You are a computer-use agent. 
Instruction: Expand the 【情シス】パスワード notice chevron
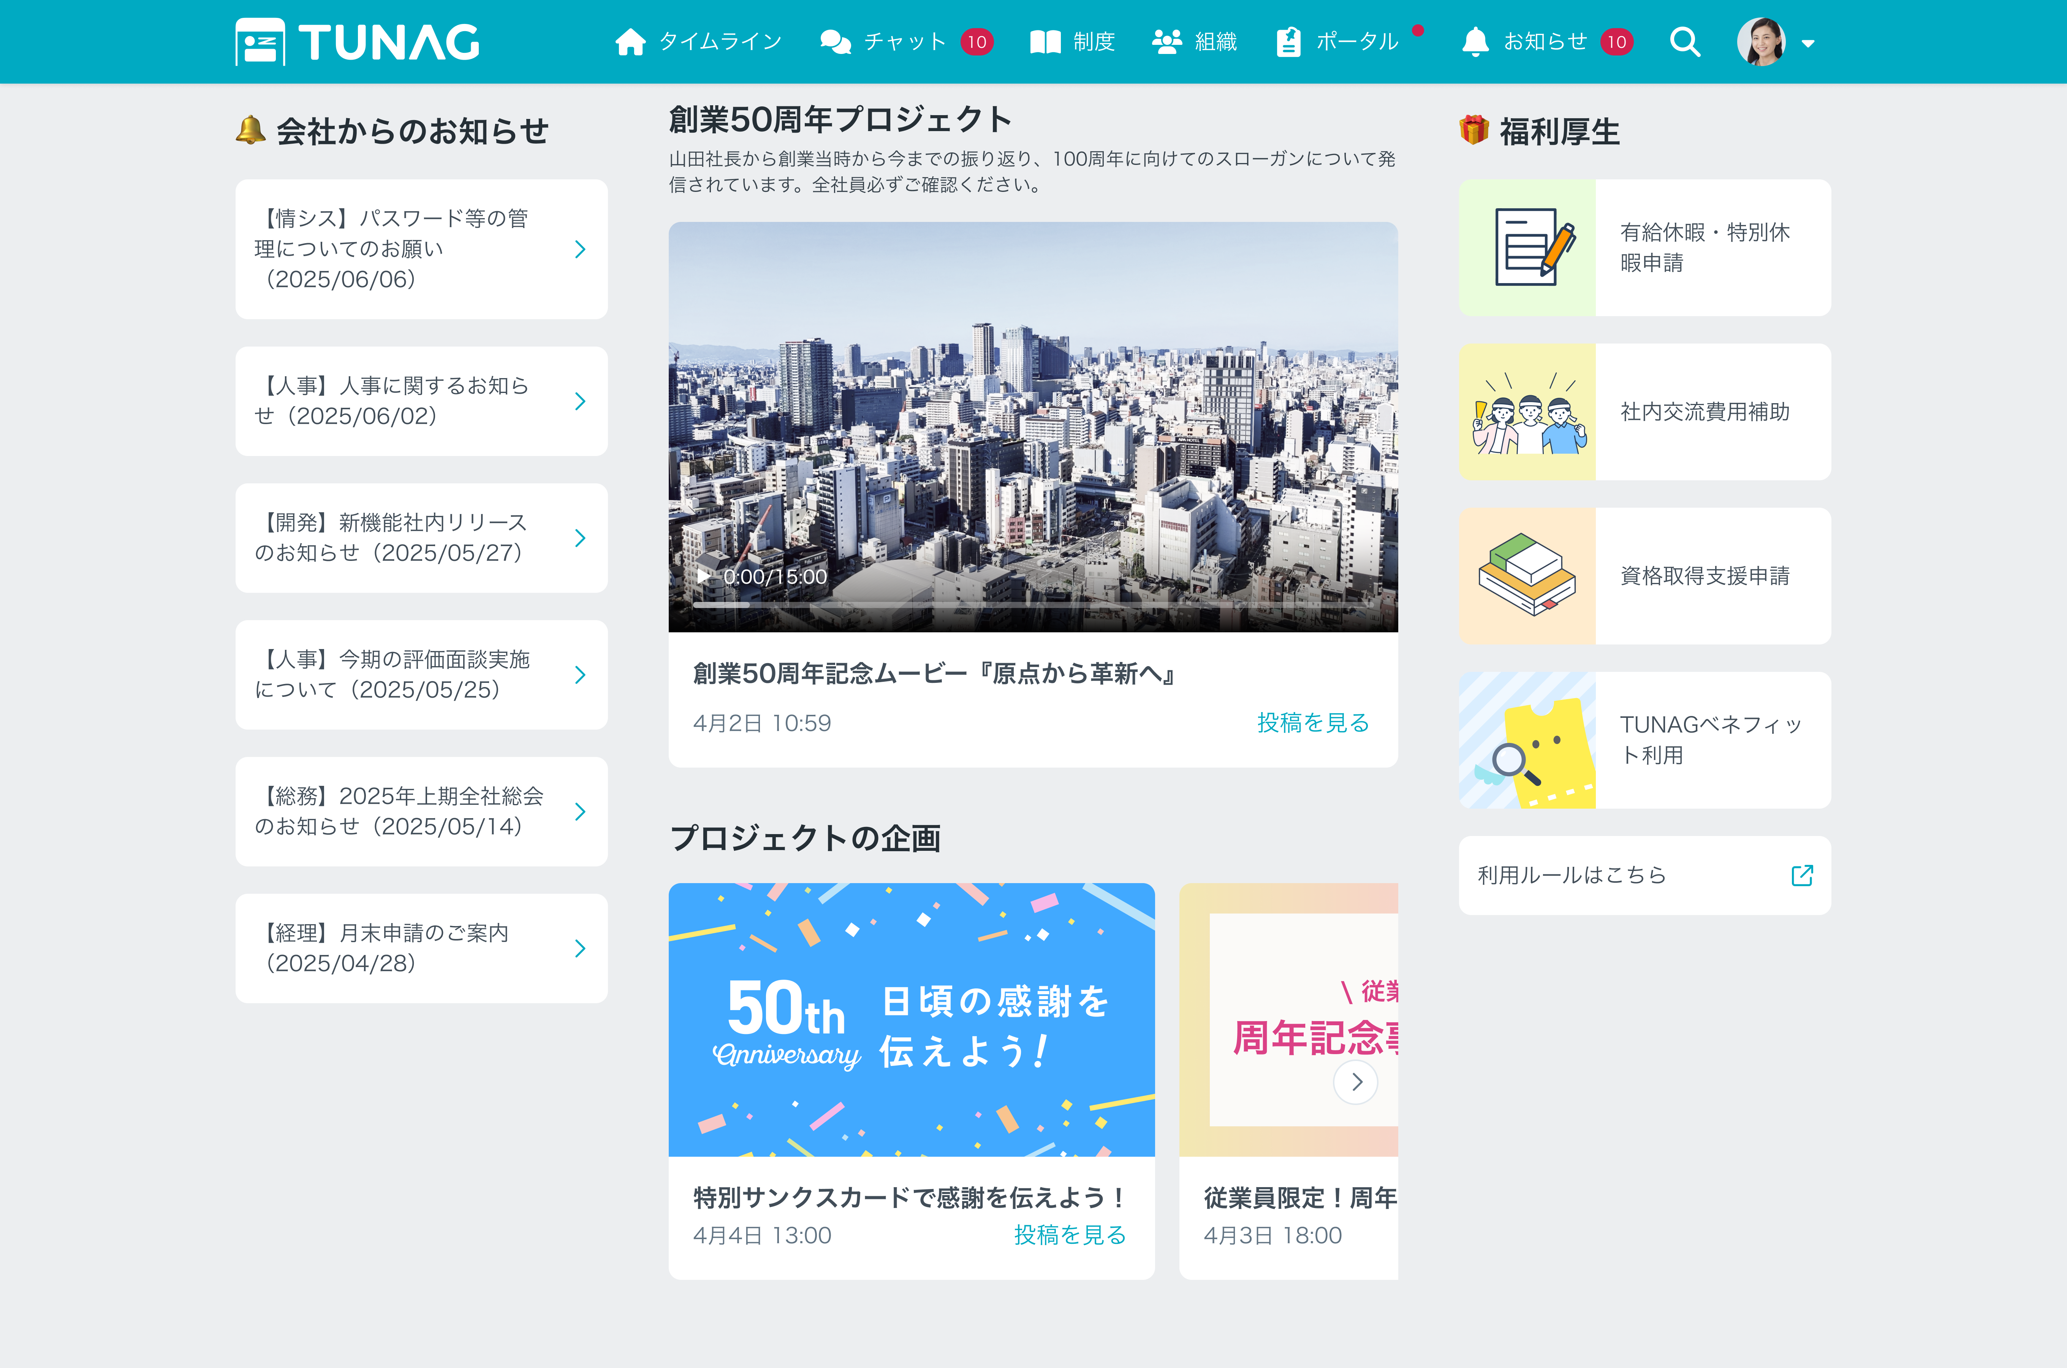coord(580,250)
